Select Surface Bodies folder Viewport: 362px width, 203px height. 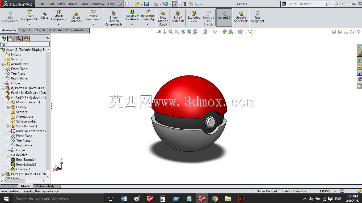[26, 121]
